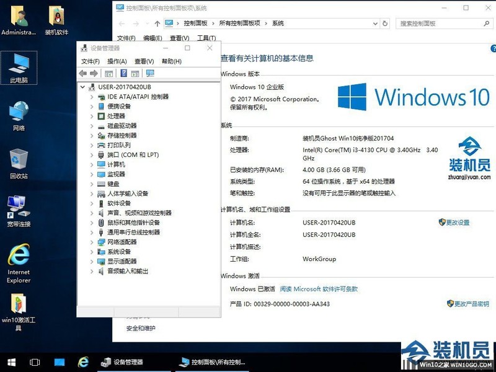Open the 装机软件 desktop folder icon
This screenshot has width=496, height=372.
point(56,21)
